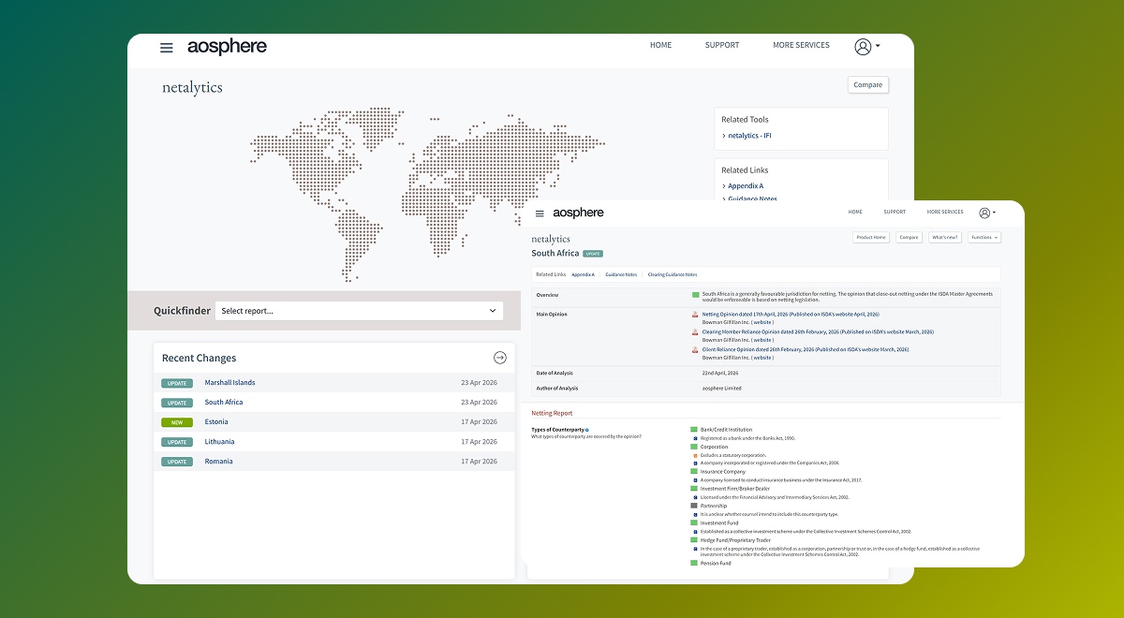Click user account icon in South Africa window
The height and width of the screenshot is (618, 1124).
click(x=984, y=213)
